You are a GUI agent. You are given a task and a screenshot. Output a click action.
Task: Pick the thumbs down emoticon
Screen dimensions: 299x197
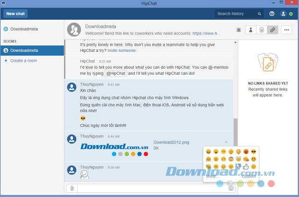tap(238, 167)
